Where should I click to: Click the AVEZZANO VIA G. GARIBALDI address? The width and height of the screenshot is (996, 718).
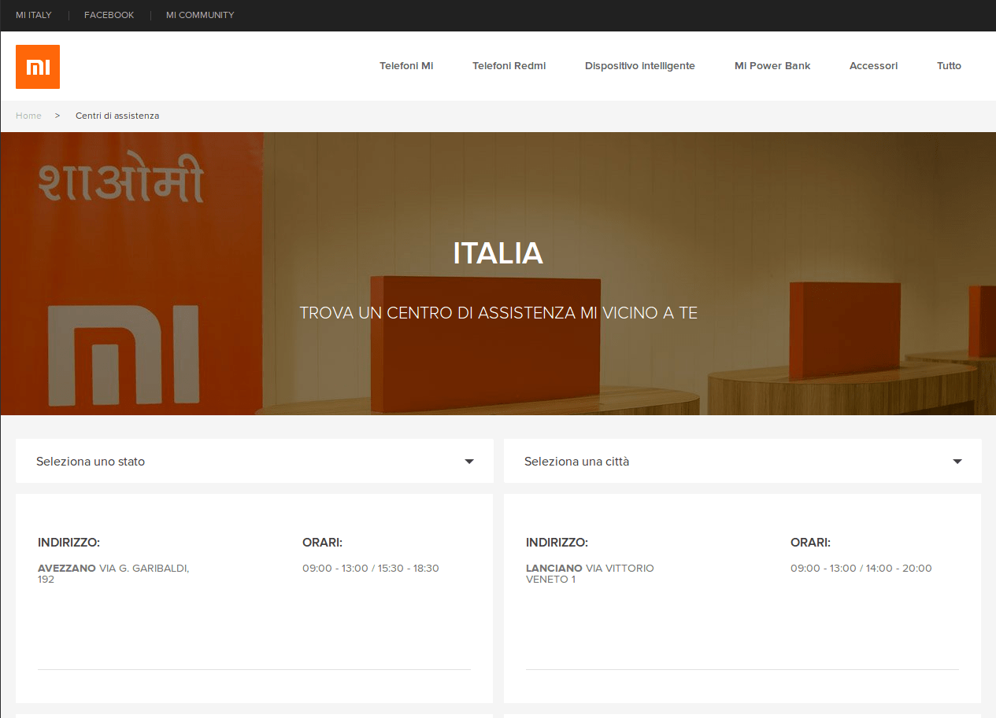(x=113, y=573)
